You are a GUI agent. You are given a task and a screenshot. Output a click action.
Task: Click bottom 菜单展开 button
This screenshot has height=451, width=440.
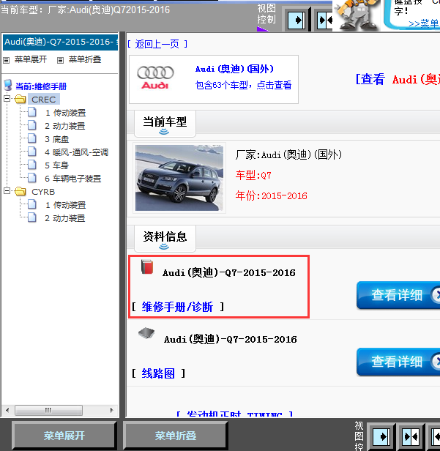64,436
